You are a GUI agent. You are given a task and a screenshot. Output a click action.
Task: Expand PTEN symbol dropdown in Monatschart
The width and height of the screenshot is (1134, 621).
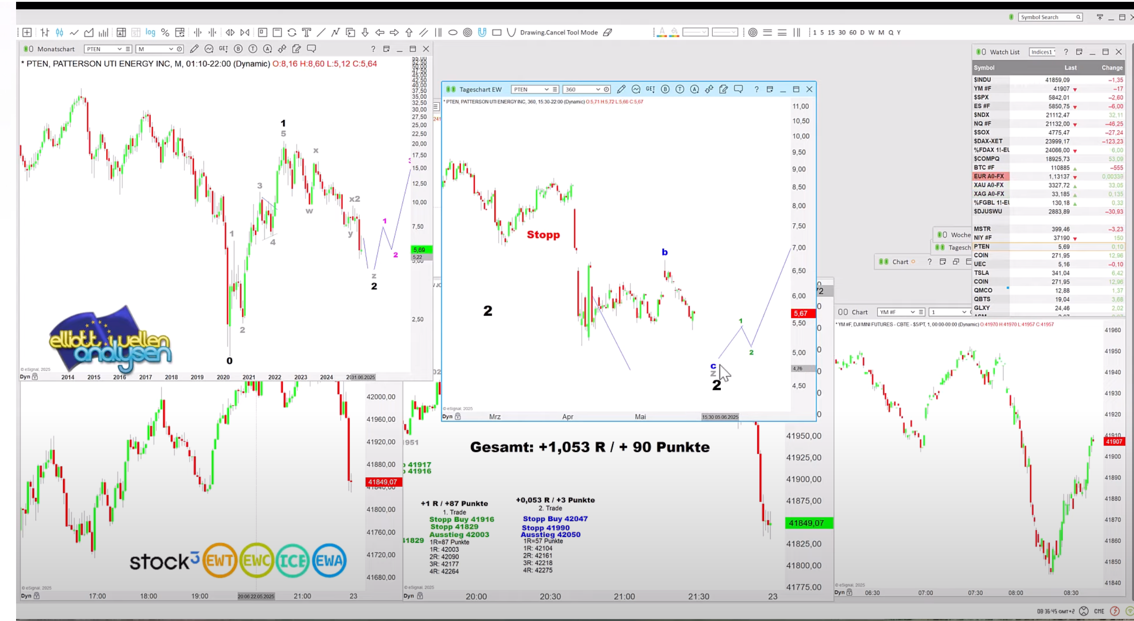point(119,49)
